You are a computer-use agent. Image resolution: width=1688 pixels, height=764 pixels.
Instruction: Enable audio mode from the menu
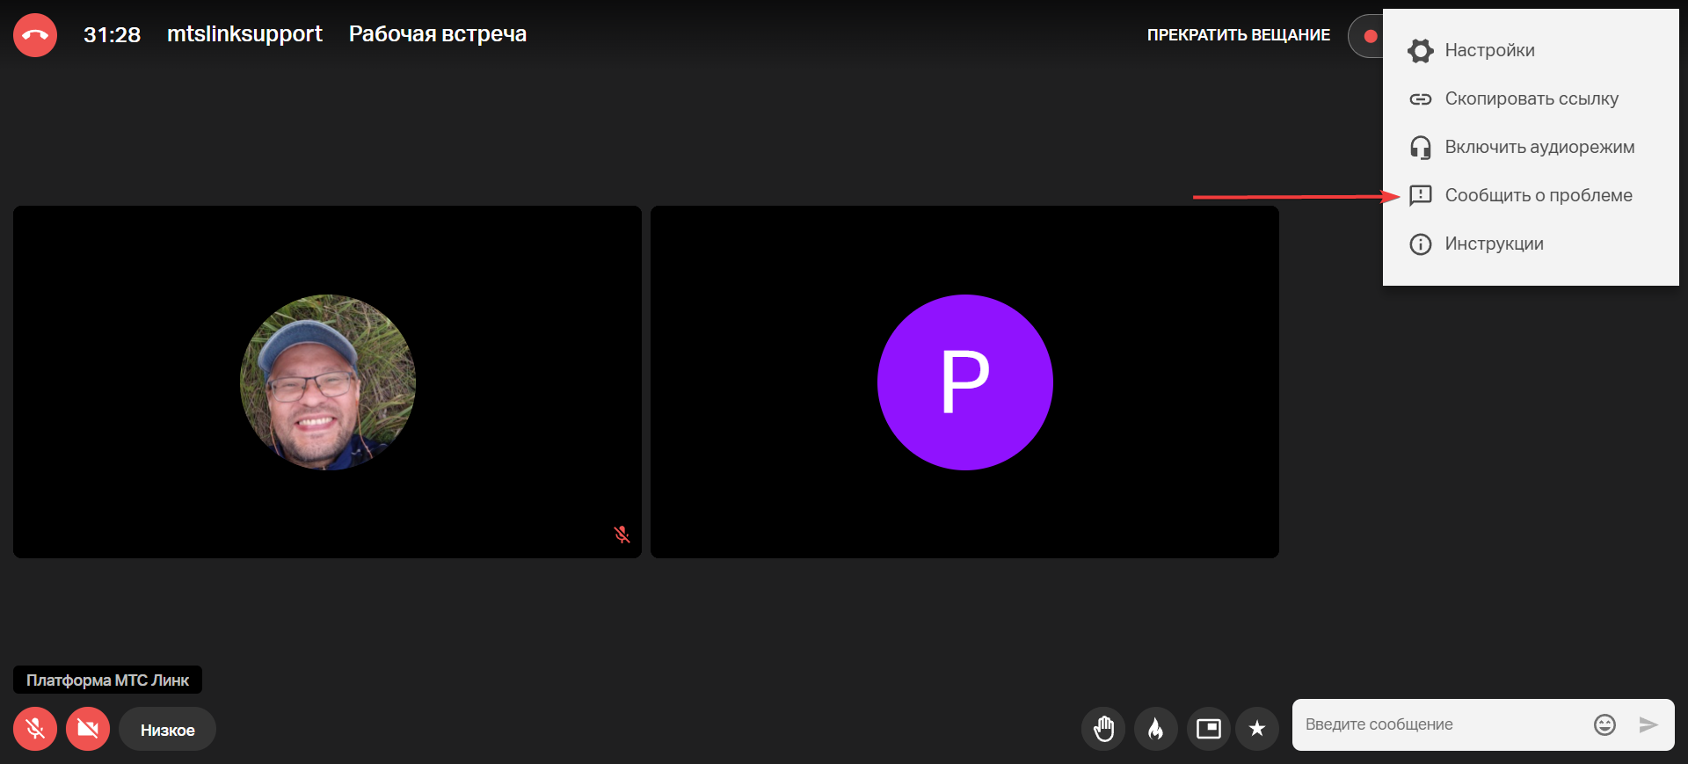point(1539,147)
